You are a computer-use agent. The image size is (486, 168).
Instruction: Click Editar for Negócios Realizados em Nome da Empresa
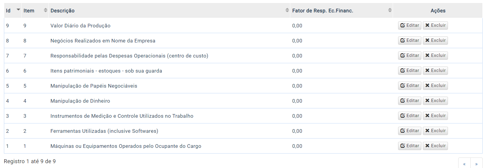click(410, 40)
